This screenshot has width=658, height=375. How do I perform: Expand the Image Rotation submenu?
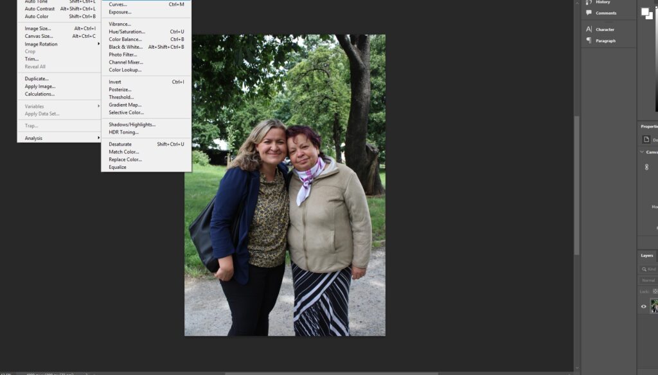[x=58, y=44]
